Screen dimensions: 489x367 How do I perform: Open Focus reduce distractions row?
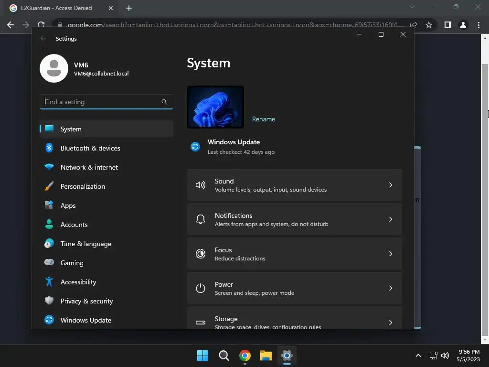click(x=294, y=254)
